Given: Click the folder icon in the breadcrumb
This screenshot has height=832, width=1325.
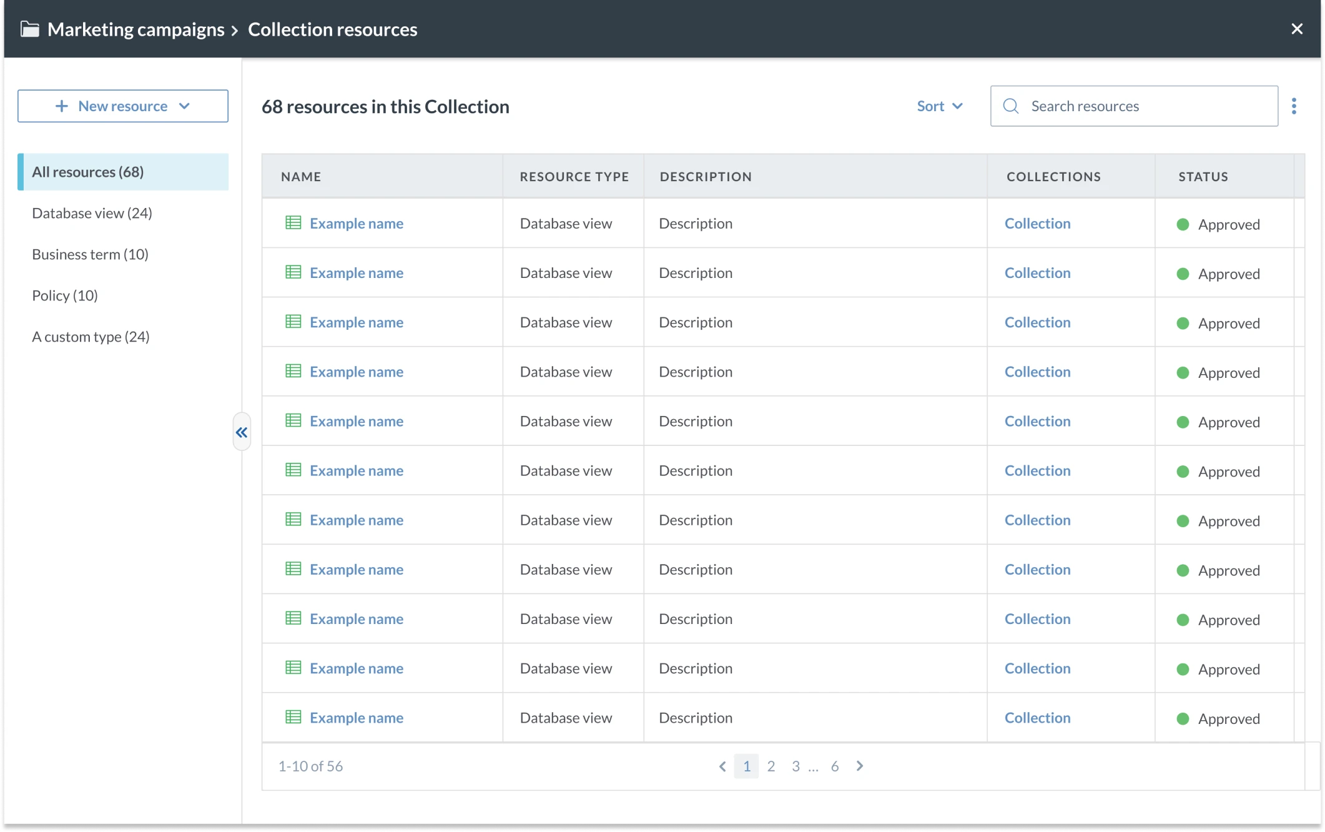Looking at the screenshot, I should (29, 28).
